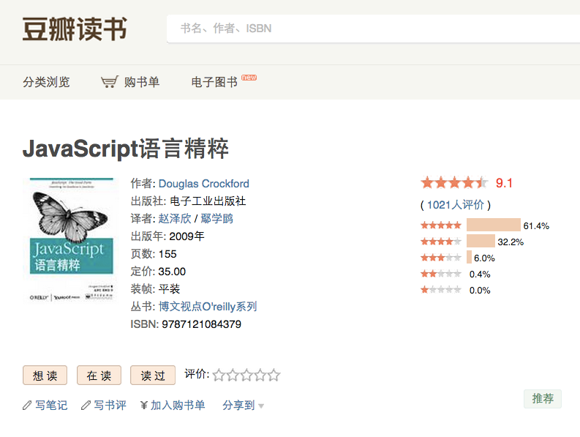Mark book as 读过
The image size is (580, 437).
tap(153, 376)
